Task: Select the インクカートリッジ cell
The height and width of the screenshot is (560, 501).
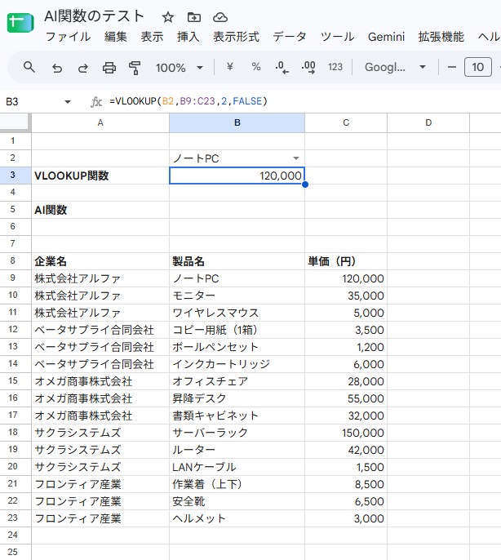Action: click(x=237, y=364)
